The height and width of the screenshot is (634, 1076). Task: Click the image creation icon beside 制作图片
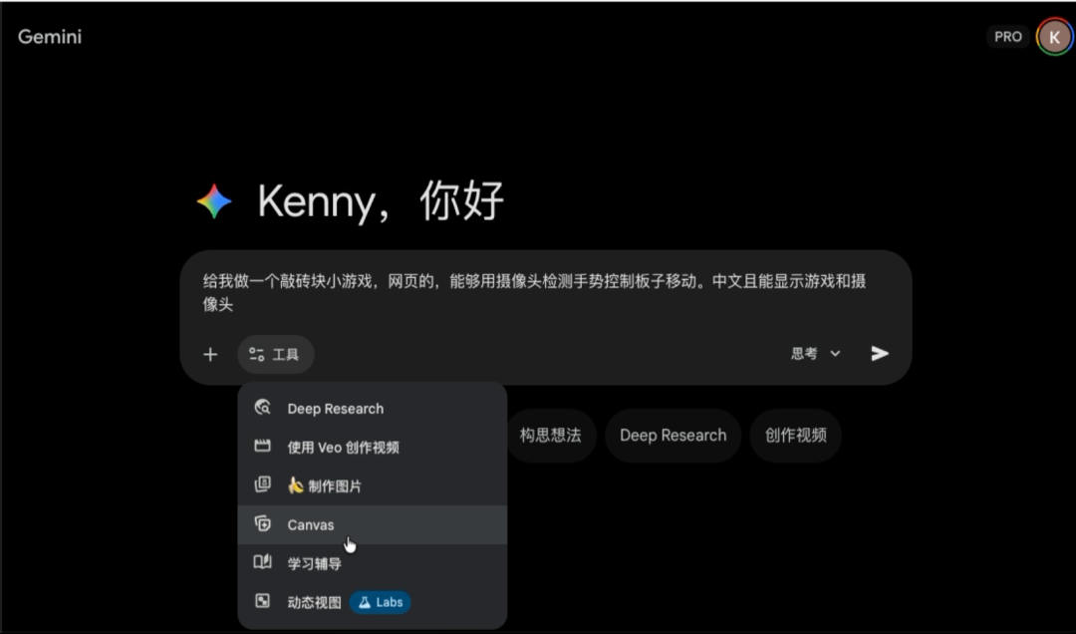[x=262, y=484]
